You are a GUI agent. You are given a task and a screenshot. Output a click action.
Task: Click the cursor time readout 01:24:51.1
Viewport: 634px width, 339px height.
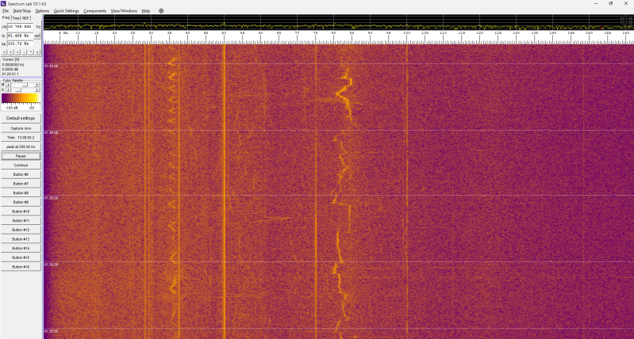click(10, 74)
